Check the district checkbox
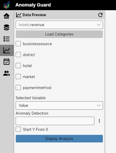The width and height of the screenshot is (116, 153). [18, 55]
